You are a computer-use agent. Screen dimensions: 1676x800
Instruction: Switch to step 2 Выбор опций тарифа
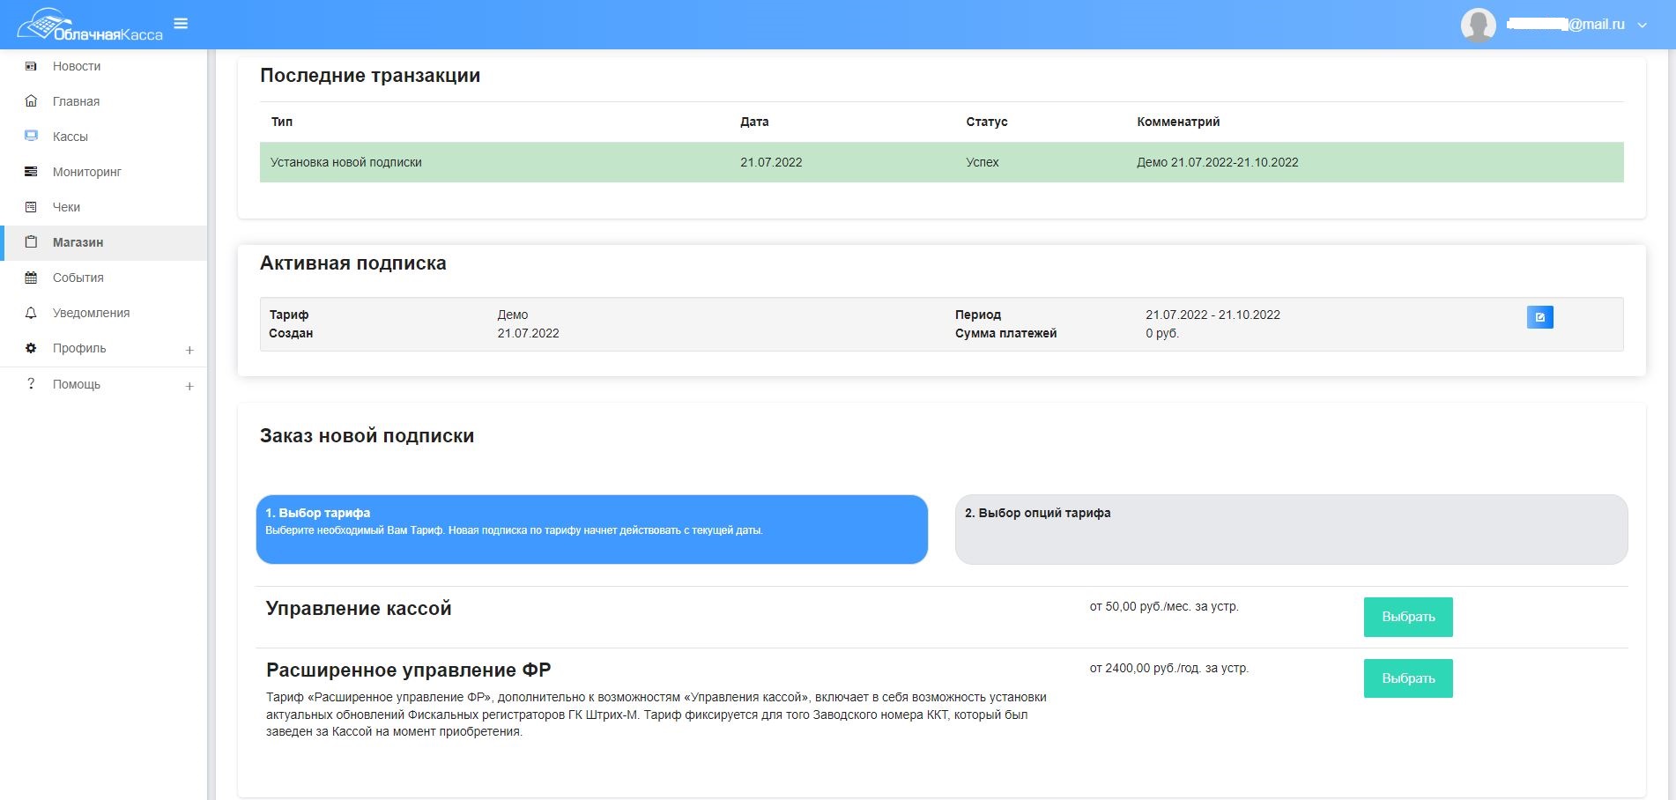[x=1290, y=529]
